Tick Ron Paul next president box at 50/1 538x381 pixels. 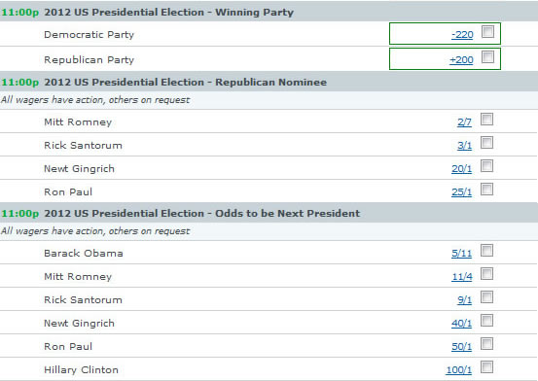486,344
